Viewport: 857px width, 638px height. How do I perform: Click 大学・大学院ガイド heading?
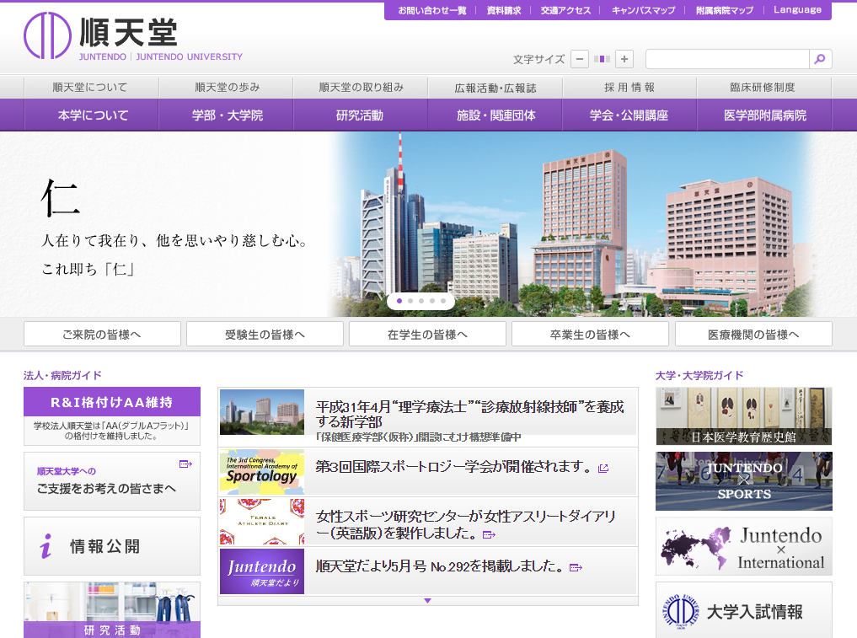pos(699,376)
